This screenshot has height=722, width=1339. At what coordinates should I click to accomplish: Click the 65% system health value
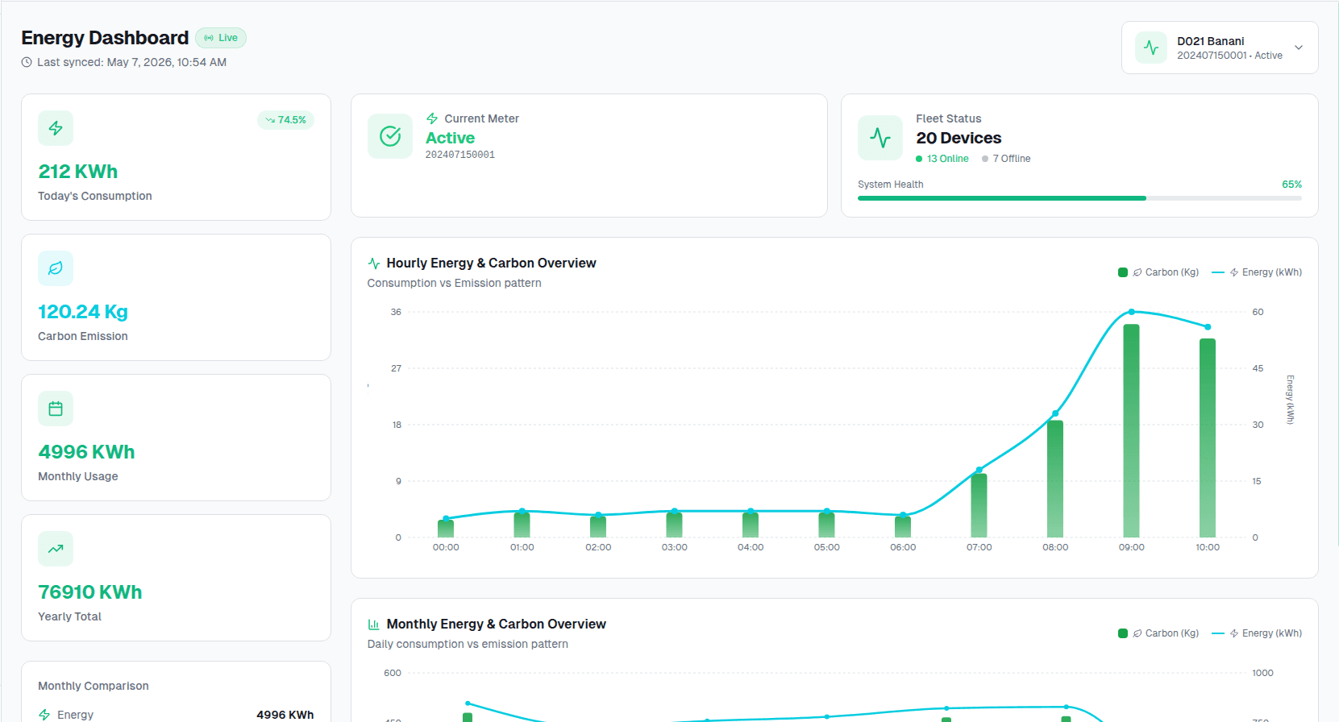coord(1292,185)
